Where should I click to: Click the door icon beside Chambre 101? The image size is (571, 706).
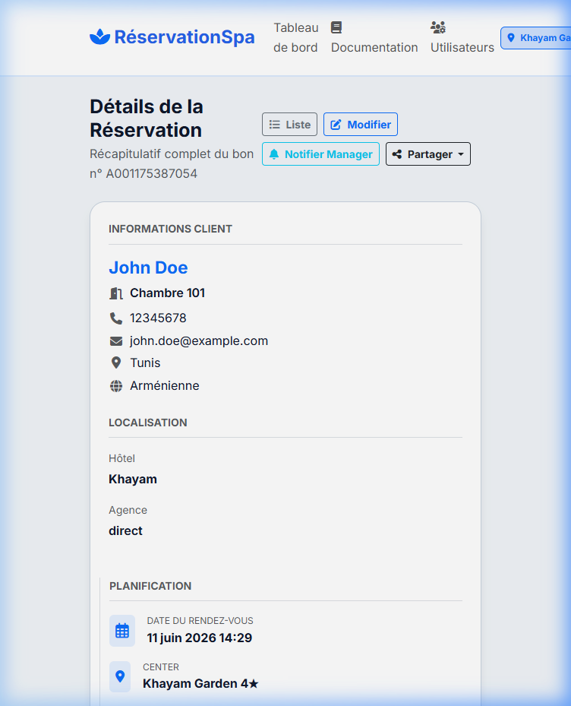tap(116, 293)
